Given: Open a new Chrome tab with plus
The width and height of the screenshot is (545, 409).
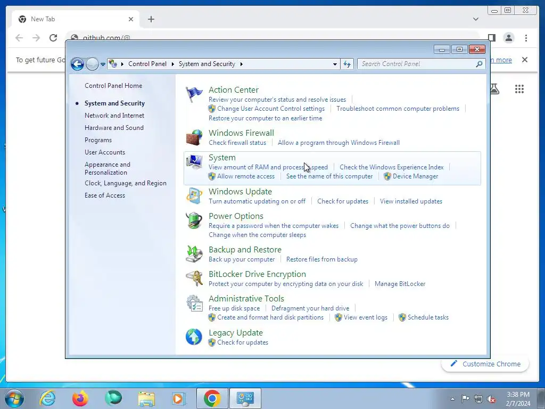Looking at the screenshot, I should (151, 19).
